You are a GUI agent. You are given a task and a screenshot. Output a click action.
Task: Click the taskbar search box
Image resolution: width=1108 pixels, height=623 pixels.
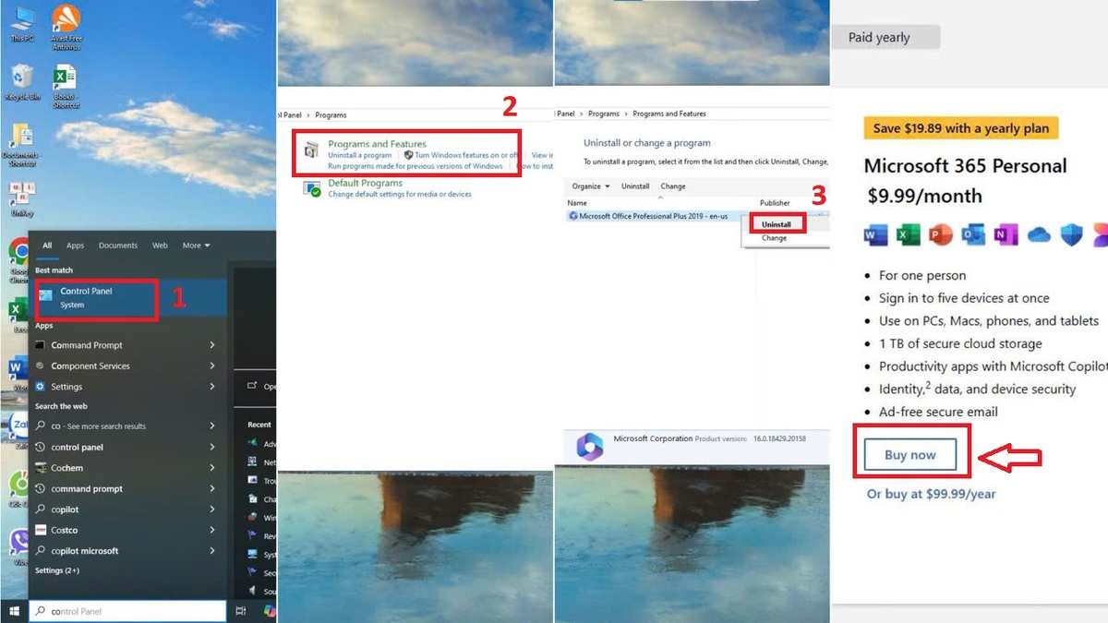pyautogui.click(x=127, y=611)
